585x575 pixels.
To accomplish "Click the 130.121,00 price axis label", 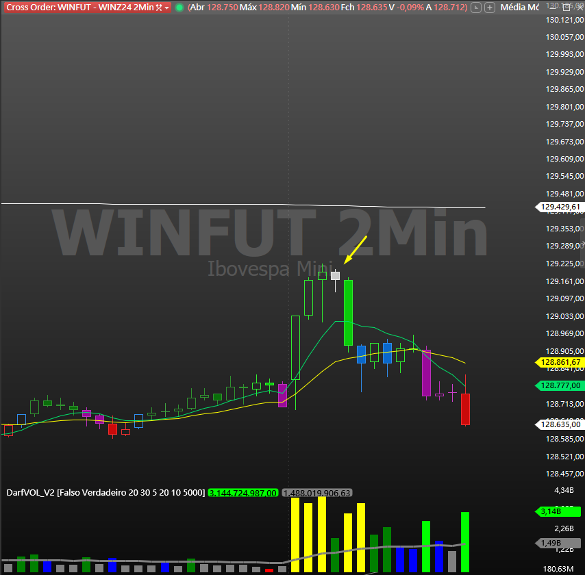I will tap(564, 20).
